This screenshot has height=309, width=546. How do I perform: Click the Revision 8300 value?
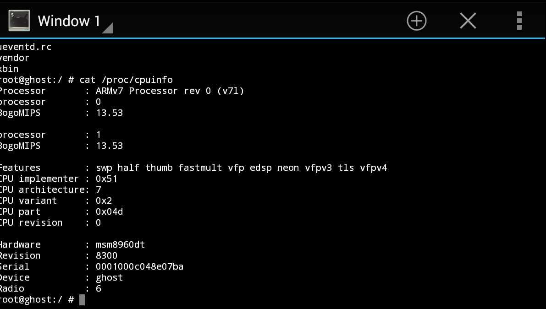(106, 256)
